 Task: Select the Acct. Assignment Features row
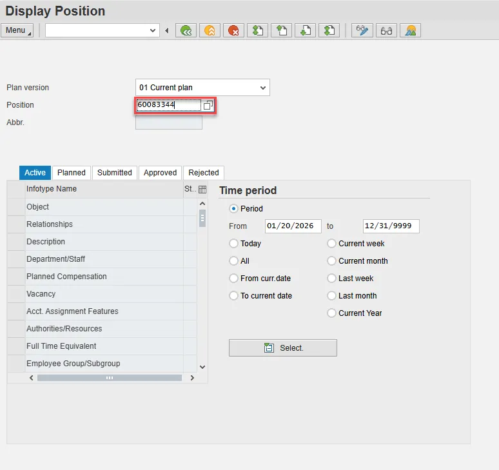104,311
